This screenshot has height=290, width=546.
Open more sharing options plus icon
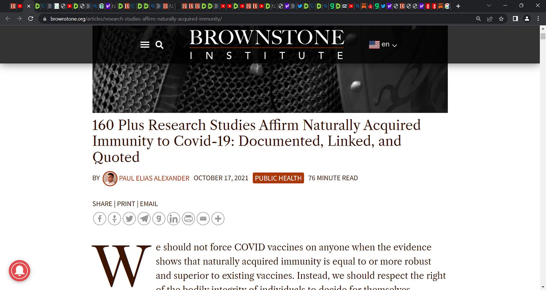click(218, 218)
